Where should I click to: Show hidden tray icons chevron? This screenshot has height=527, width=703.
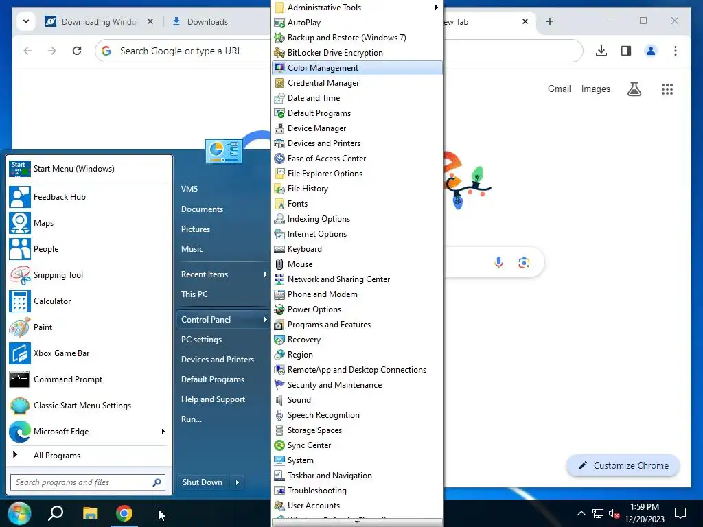[x=581, y=513]
